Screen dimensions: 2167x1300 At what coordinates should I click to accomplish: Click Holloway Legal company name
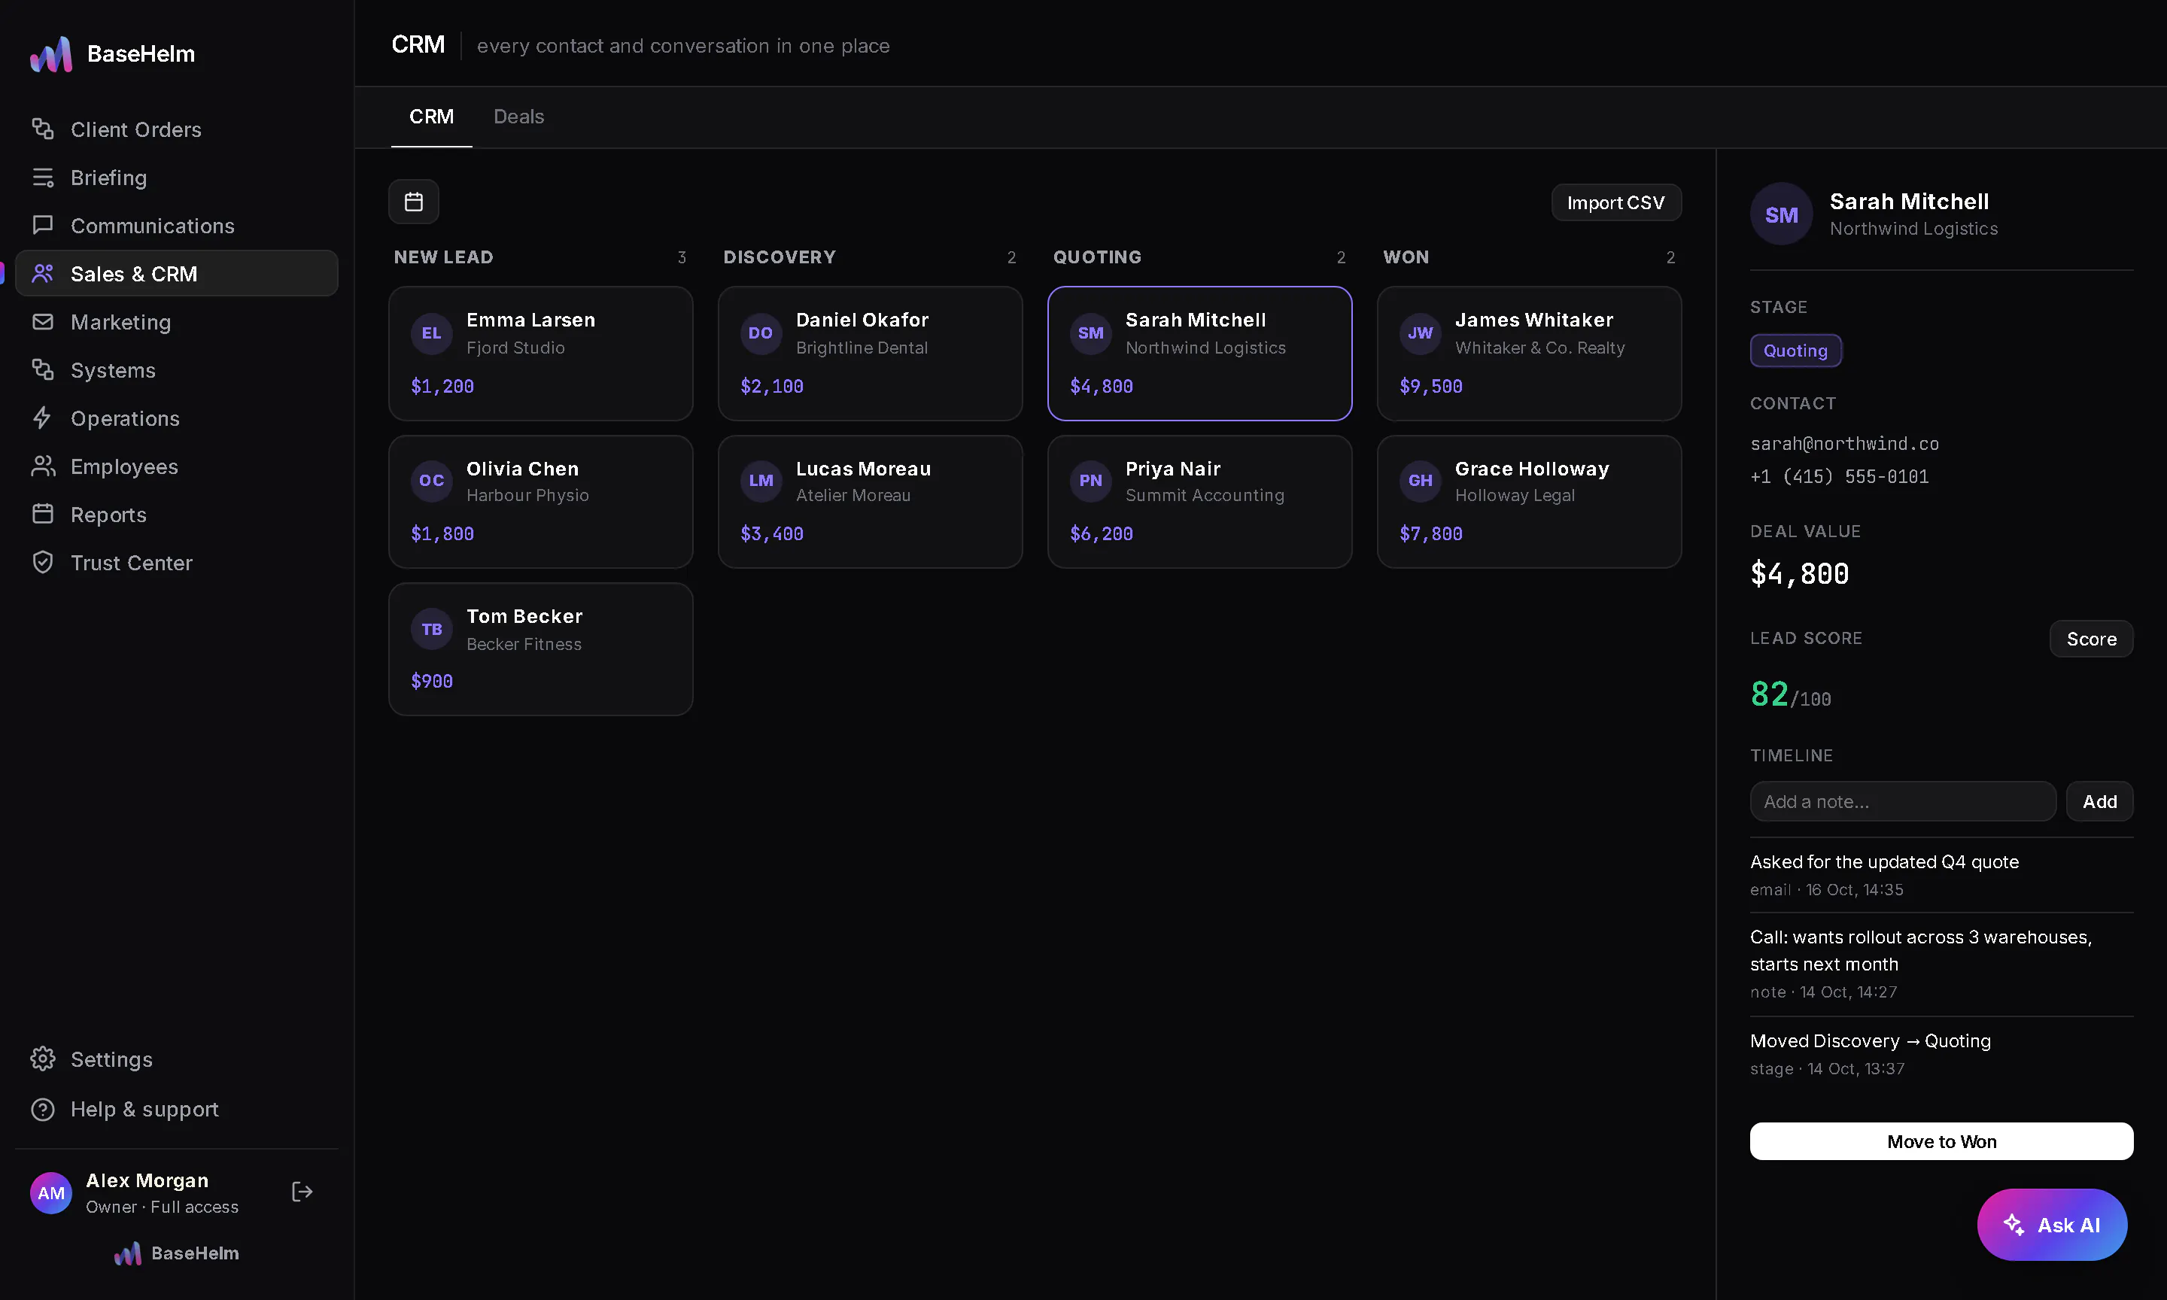(1515, 495)
